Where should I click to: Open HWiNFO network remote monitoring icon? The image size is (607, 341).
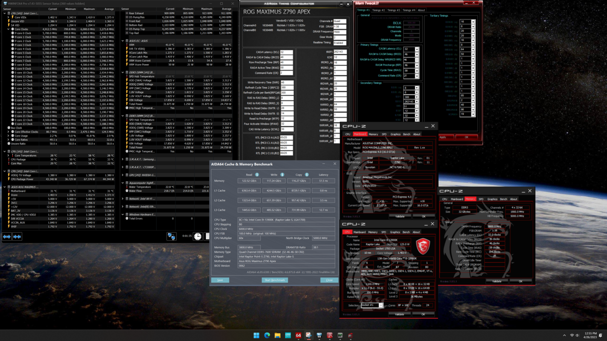[171, 236]
